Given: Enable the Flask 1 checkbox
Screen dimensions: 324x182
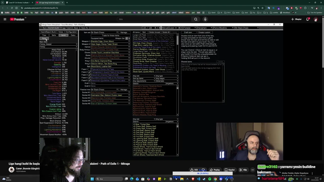Looking at the screenshot, I should pos(89,69).
